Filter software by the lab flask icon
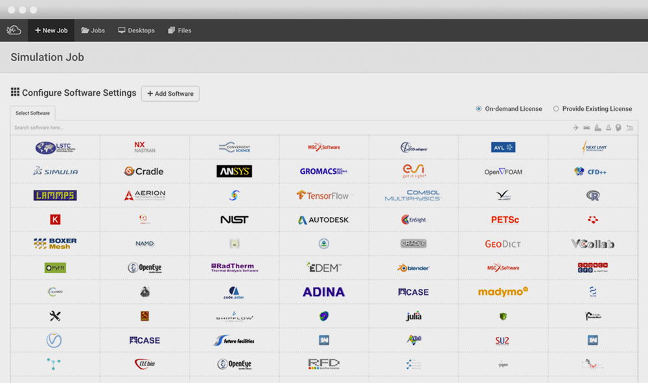The height and width of the screenshot is (383, 648). click(608, 128)
